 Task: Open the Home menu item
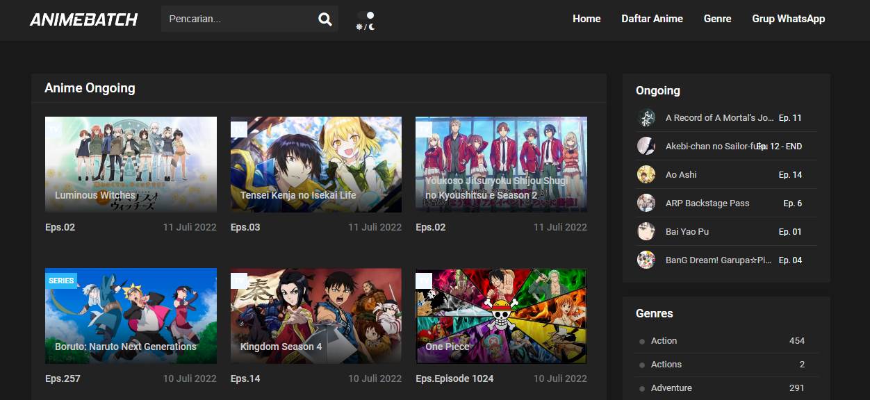click(586, 19)
